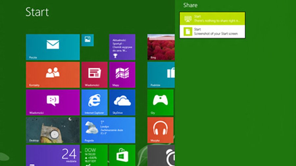Choose Screenshot of your Start screen option
Viewport: 296px width, 166px height.
click(x=212, y=31)
